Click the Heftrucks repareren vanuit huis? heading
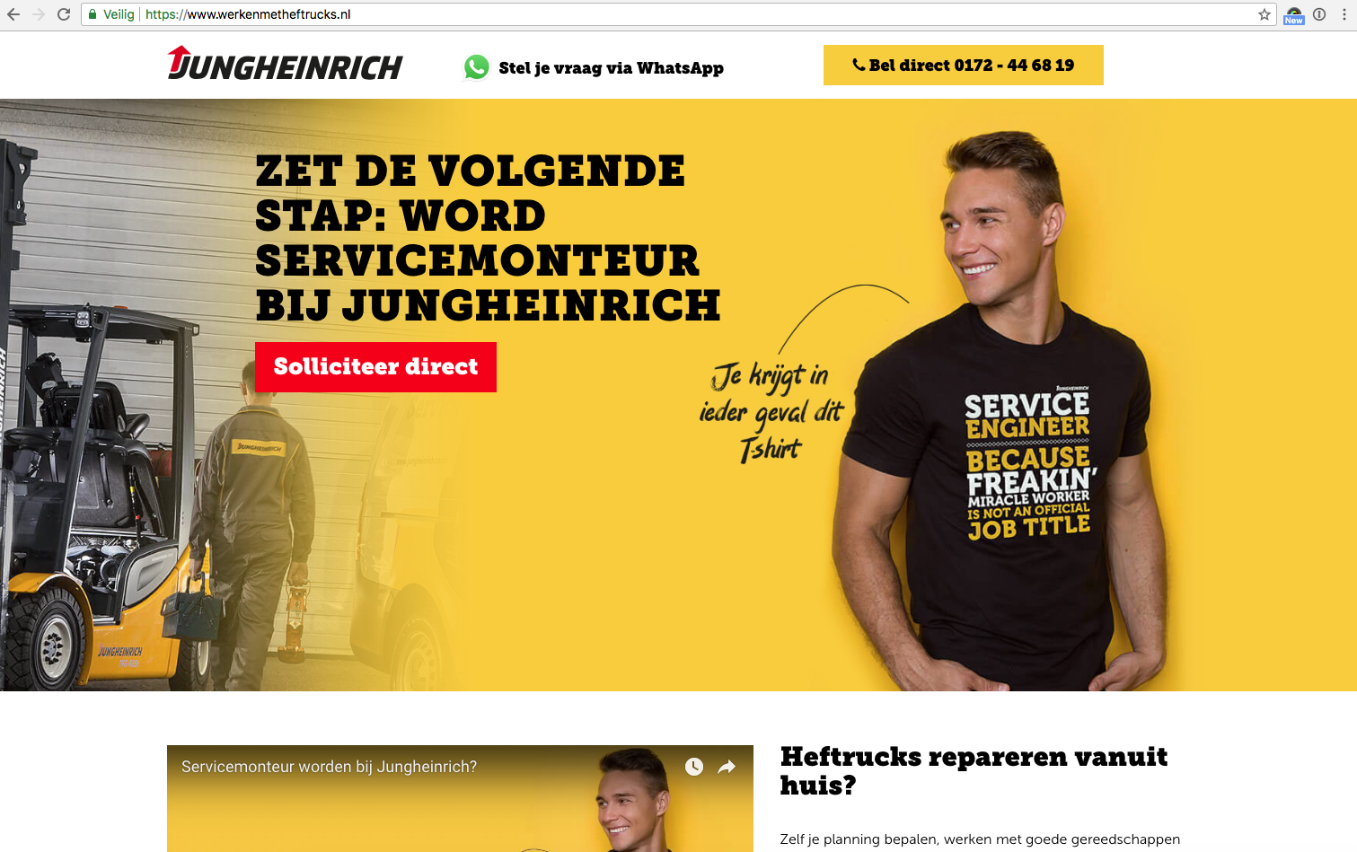The image size is (1357, 852). [x=974, y=770]
